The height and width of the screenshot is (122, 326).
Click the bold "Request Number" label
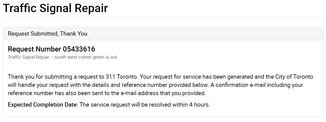coord(34,49)
